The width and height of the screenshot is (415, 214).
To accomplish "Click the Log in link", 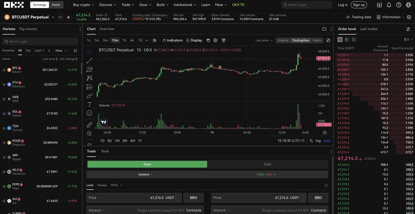I will click(x=343, y=5).
